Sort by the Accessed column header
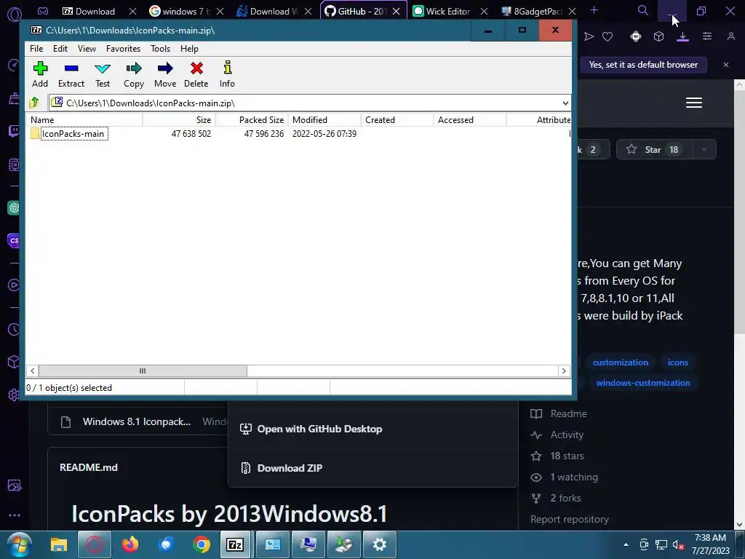The image size is (745, 559). click(x=470, y=120)
